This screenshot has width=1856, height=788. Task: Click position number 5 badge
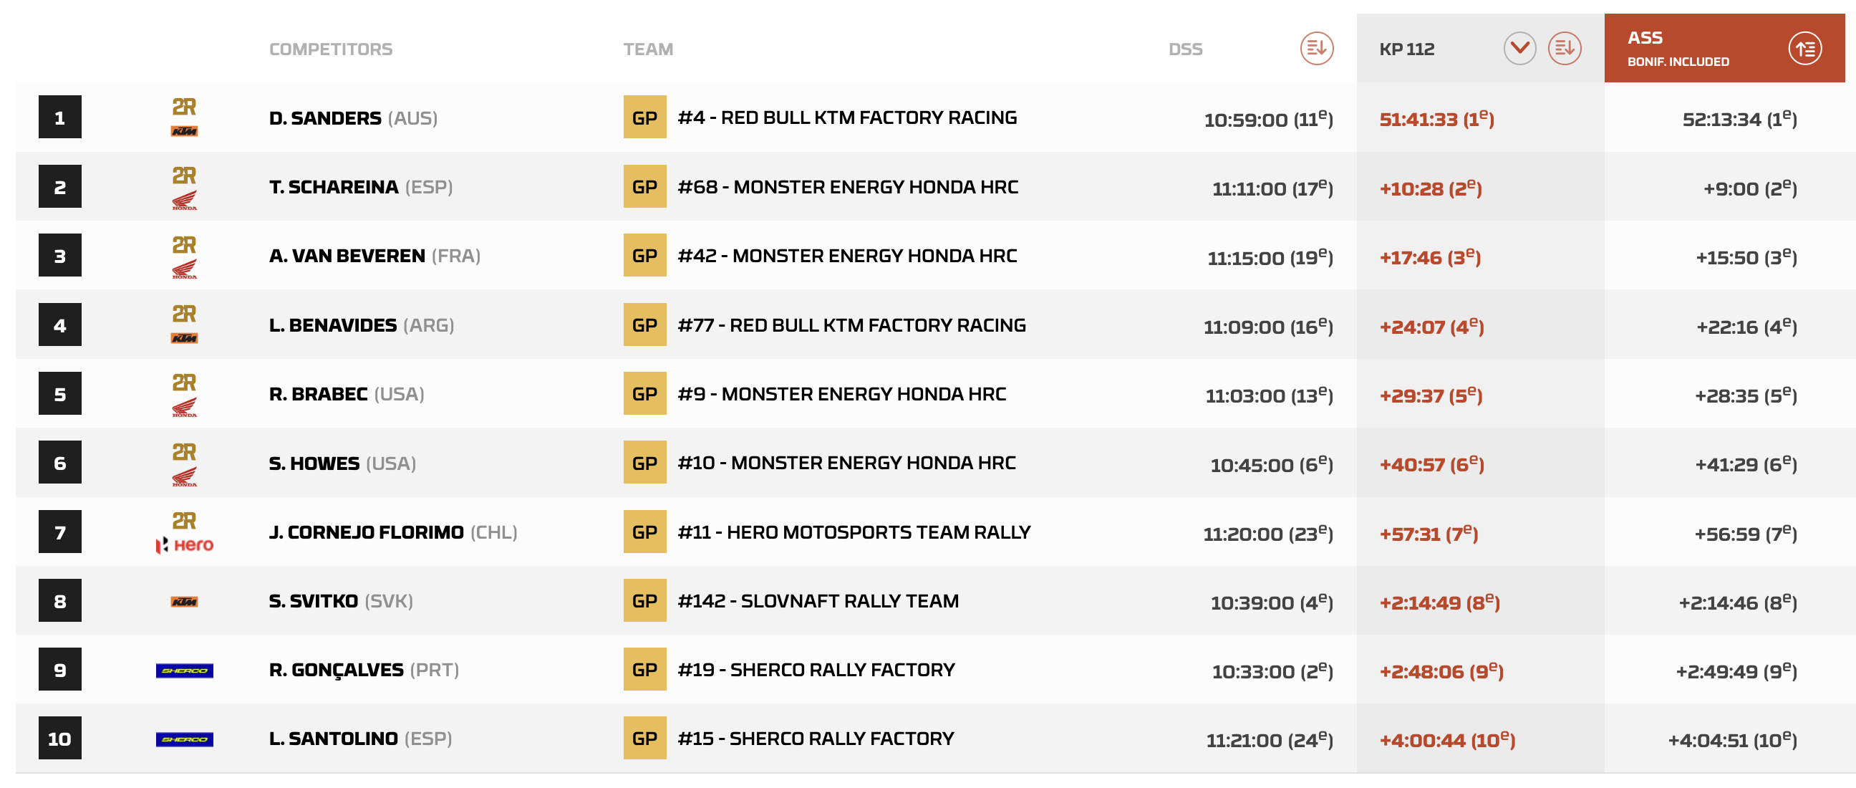[60, 393]
